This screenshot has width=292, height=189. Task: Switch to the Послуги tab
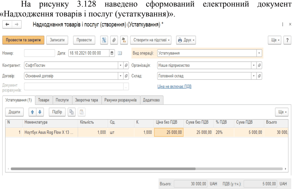[x=62, y=100]
